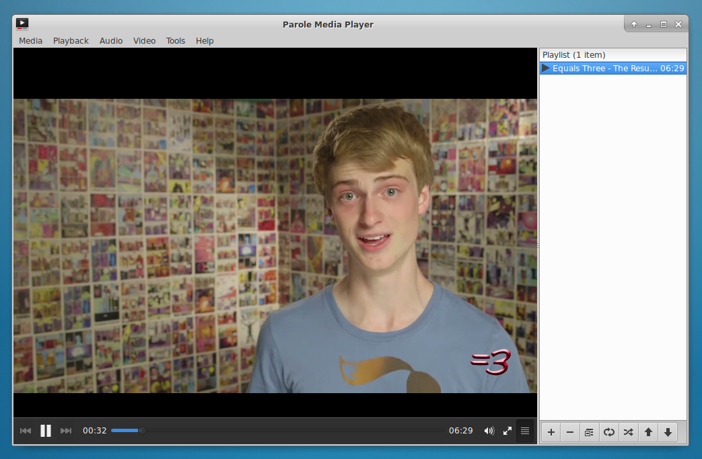
Task: Open the Media menu
Action: [x=30, y=40]
